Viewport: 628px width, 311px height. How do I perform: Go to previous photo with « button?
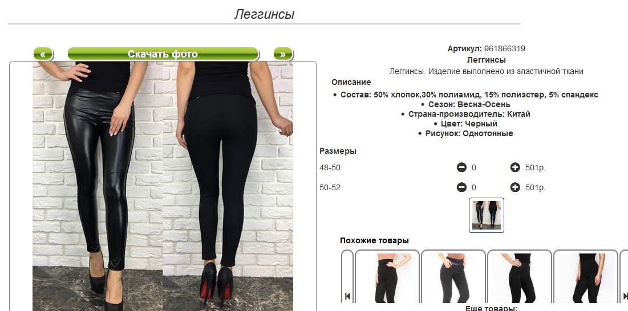[x=43, y=54]
